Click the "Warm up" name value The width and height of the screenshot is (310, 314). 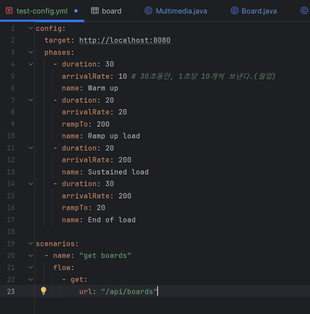coord(103,88)
